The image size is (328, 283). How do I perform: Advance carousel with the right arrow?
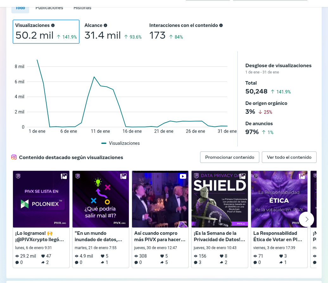pos(306,219)
